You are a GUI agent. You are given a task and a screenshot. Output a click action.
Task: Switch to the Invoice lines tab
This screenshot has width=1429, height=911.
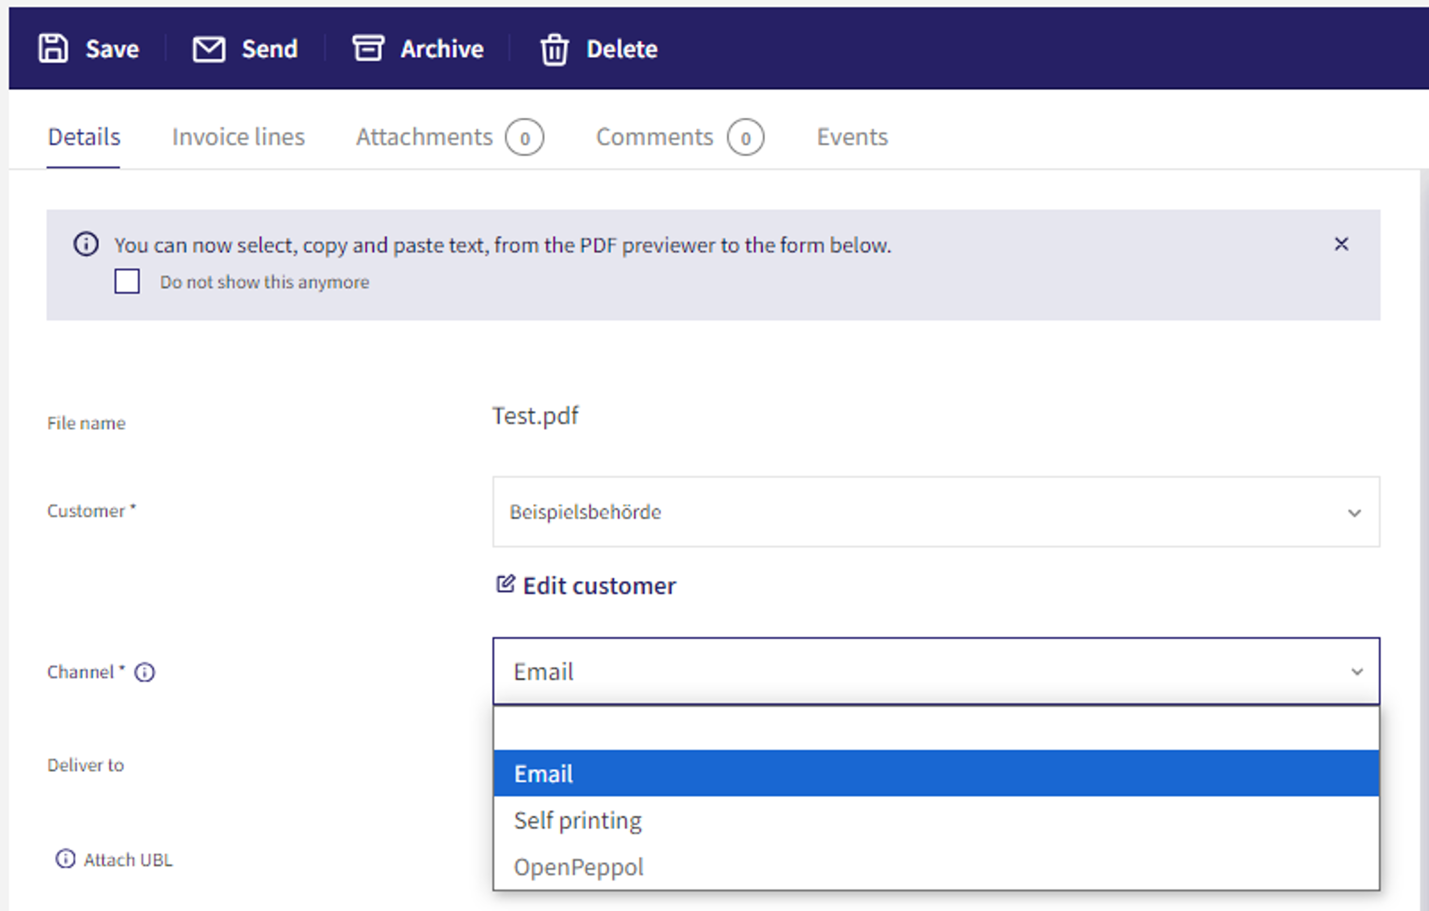pos(238,137)
